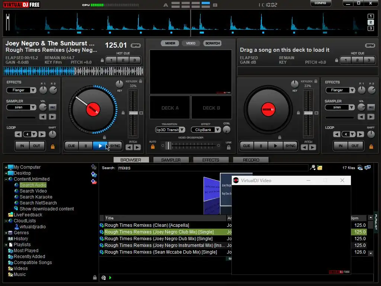Click the green play preview icon at bottom

(x=110, y=278)
